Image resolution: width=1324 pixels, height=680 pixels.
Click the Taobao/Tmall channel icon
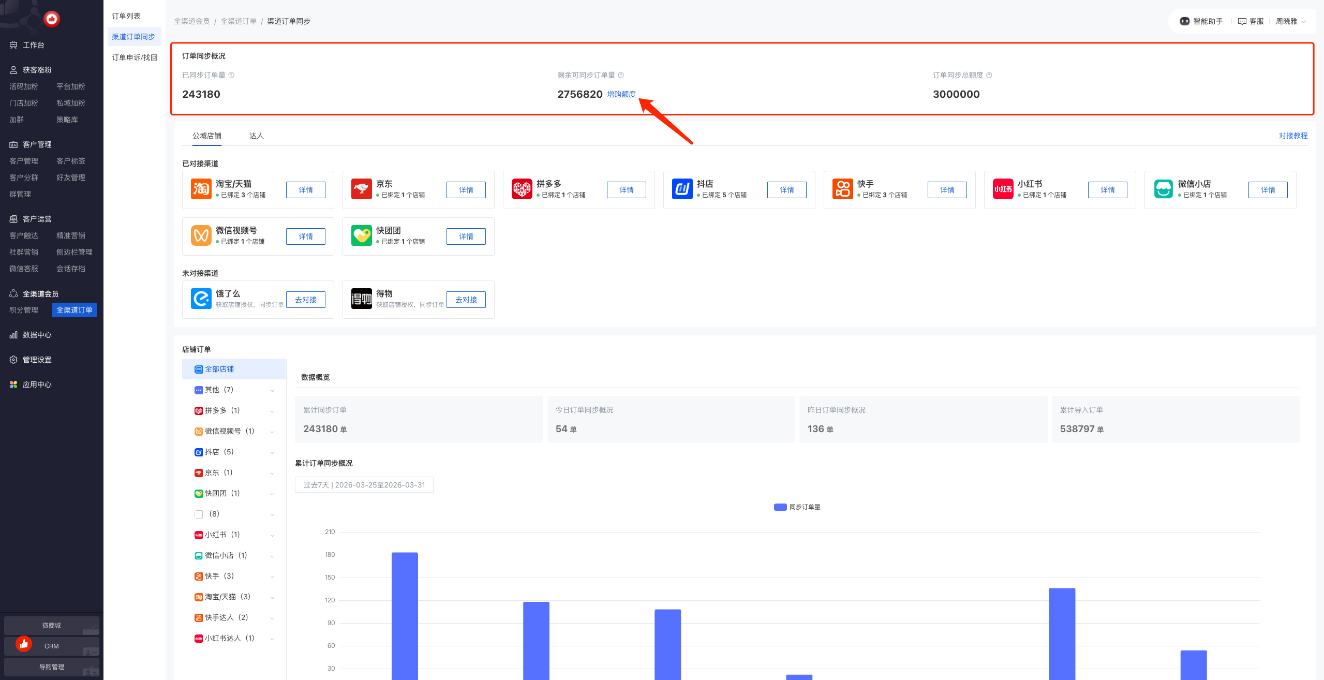pos(201,189)
